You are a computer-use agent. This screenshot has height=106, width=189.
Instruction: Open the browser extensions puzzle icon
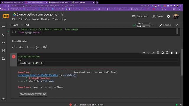click(174, 6)
